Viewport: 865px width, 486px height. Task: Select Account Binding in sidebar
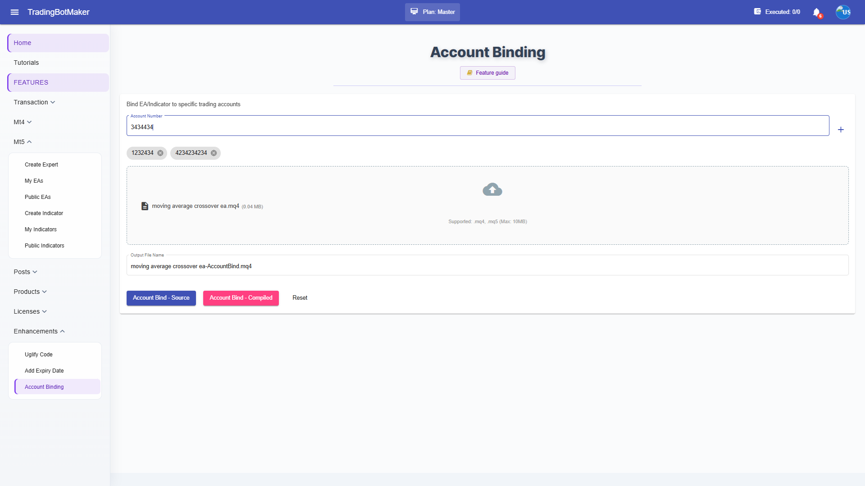(x=57, y=387)
